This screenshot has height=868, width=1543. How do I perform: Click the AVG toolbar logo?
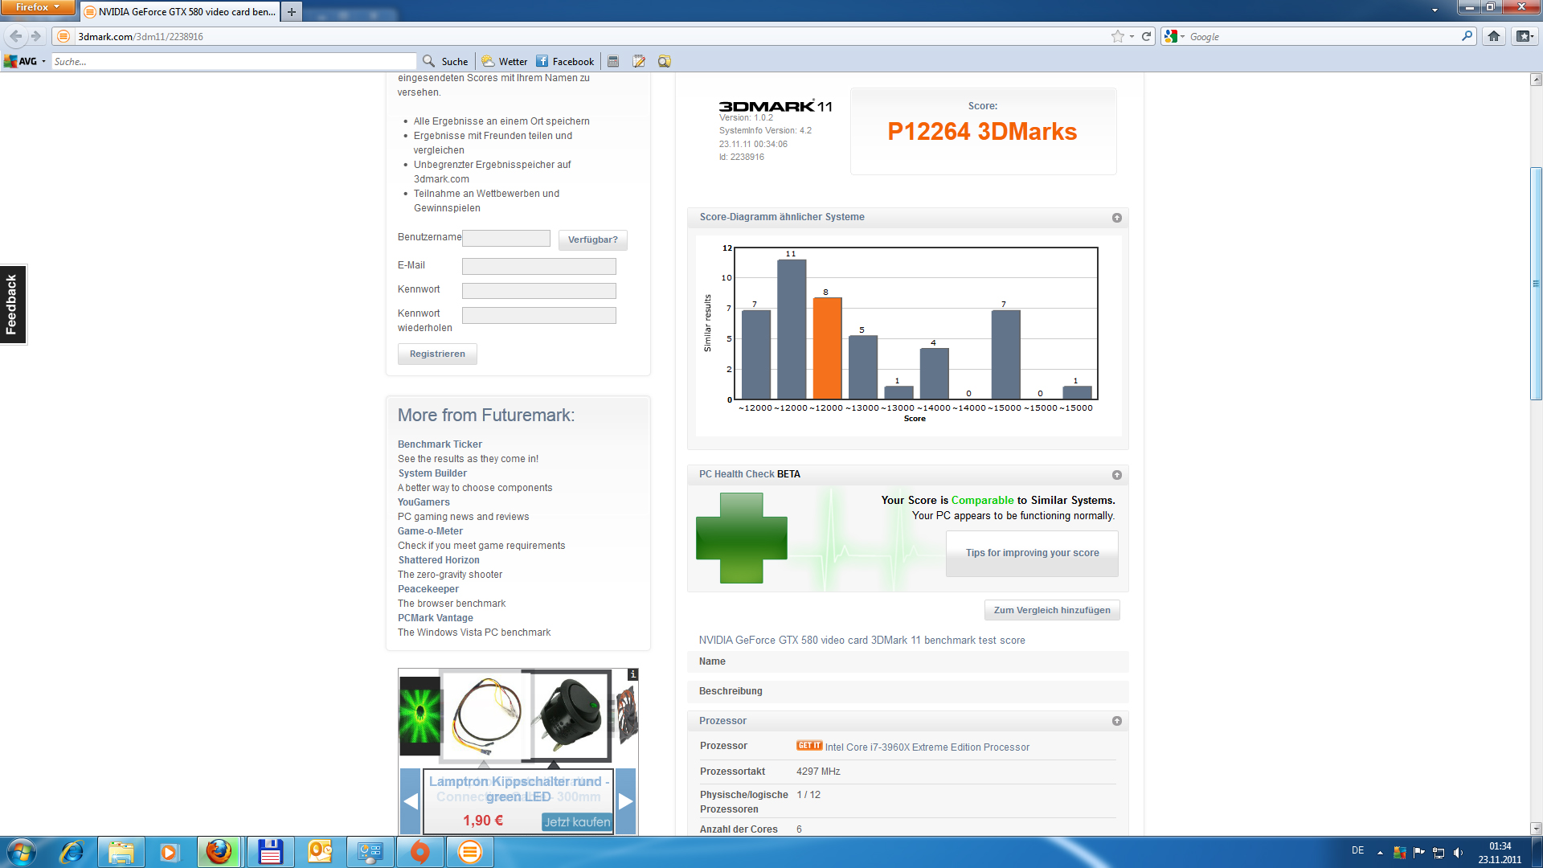21,61
